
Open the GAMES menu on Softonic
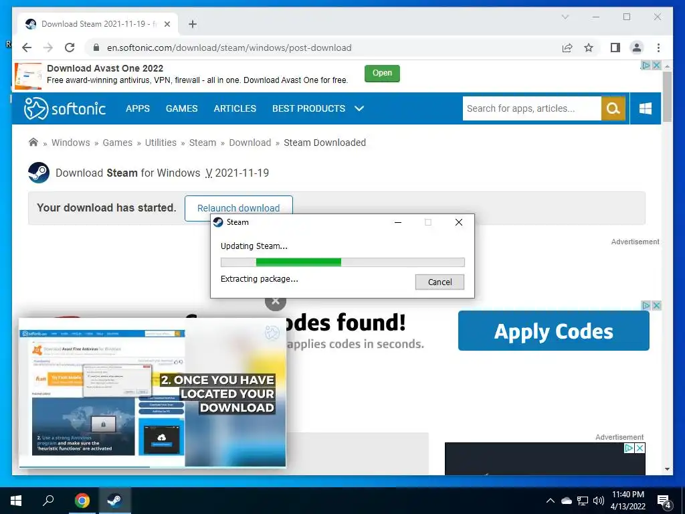tap(182, 108)
